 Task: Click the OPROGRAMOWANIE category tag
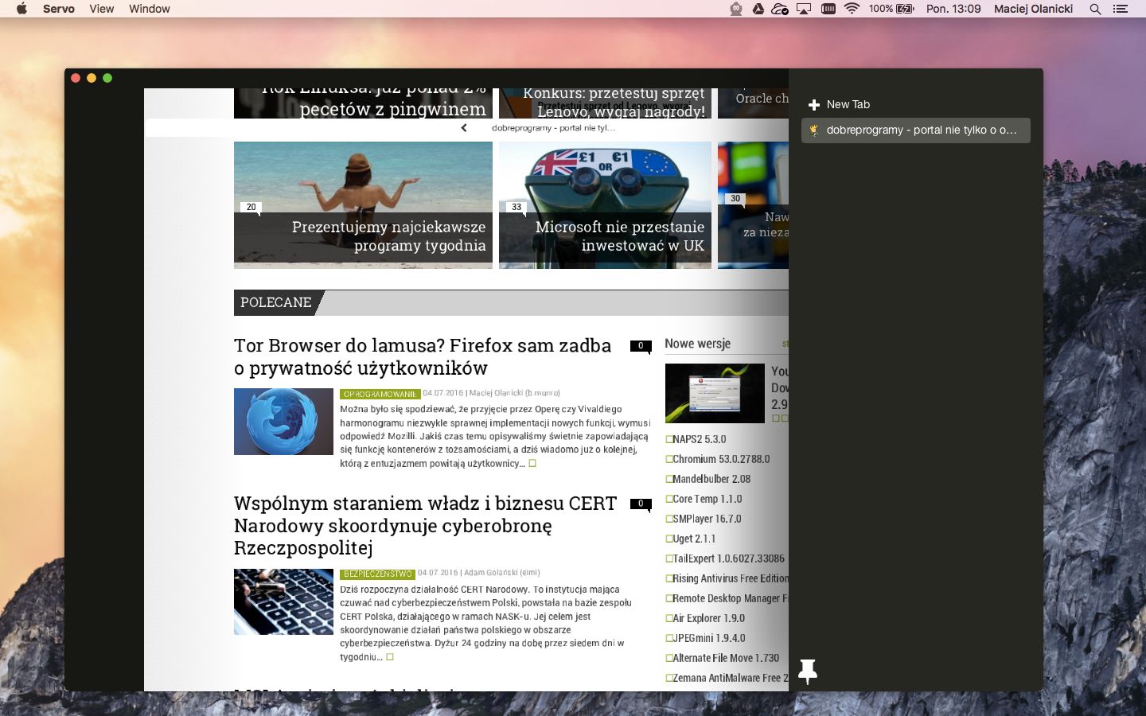[x=380, y=394]
